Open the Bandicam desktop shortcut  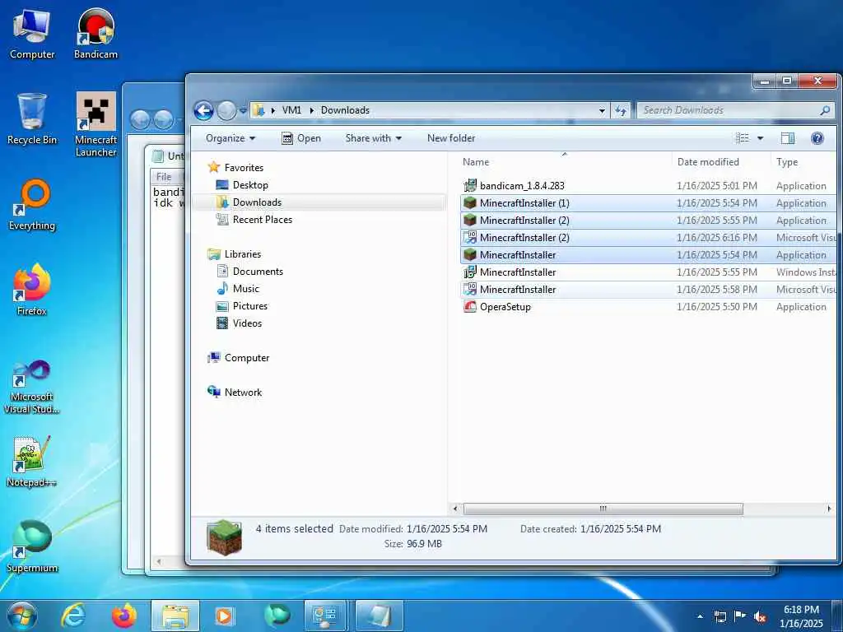tap(95, 33)
